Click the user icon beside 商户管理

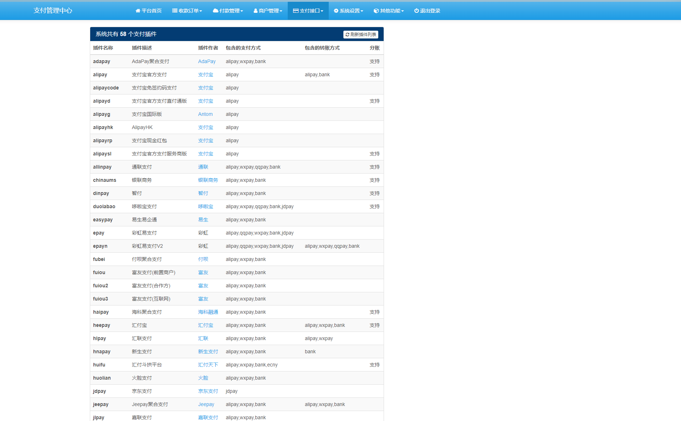255,11
